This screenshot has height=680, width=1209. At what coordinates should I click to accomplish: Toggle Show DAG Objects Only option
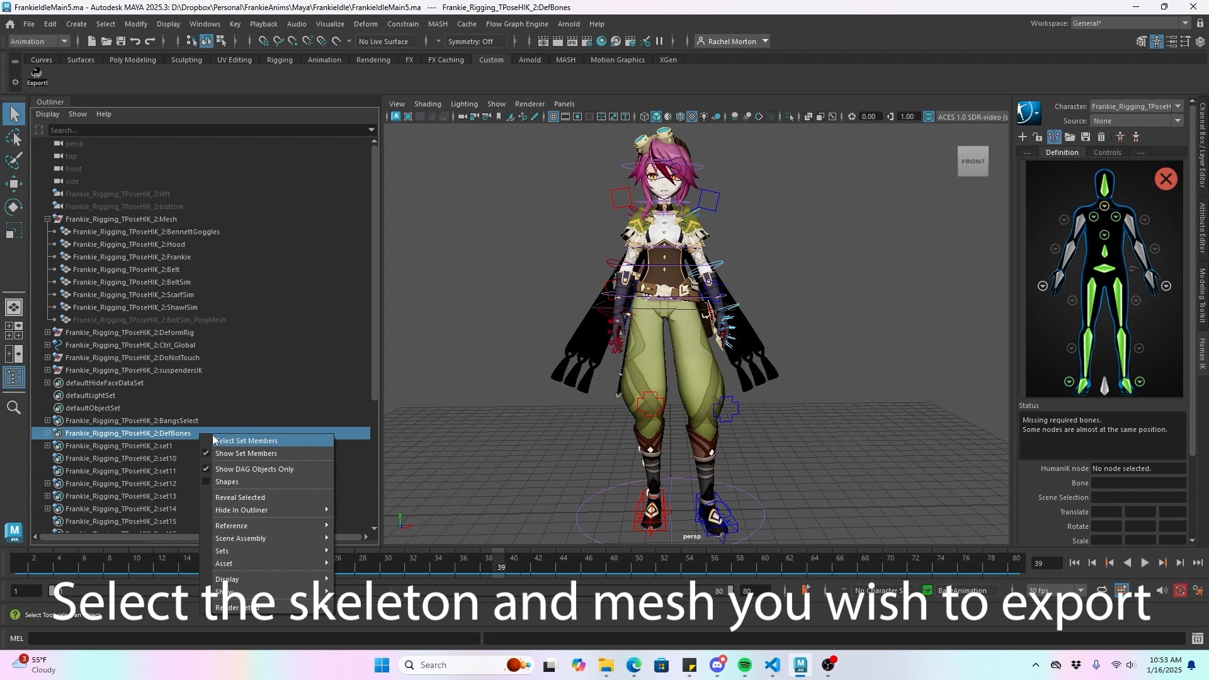(206, 469)
